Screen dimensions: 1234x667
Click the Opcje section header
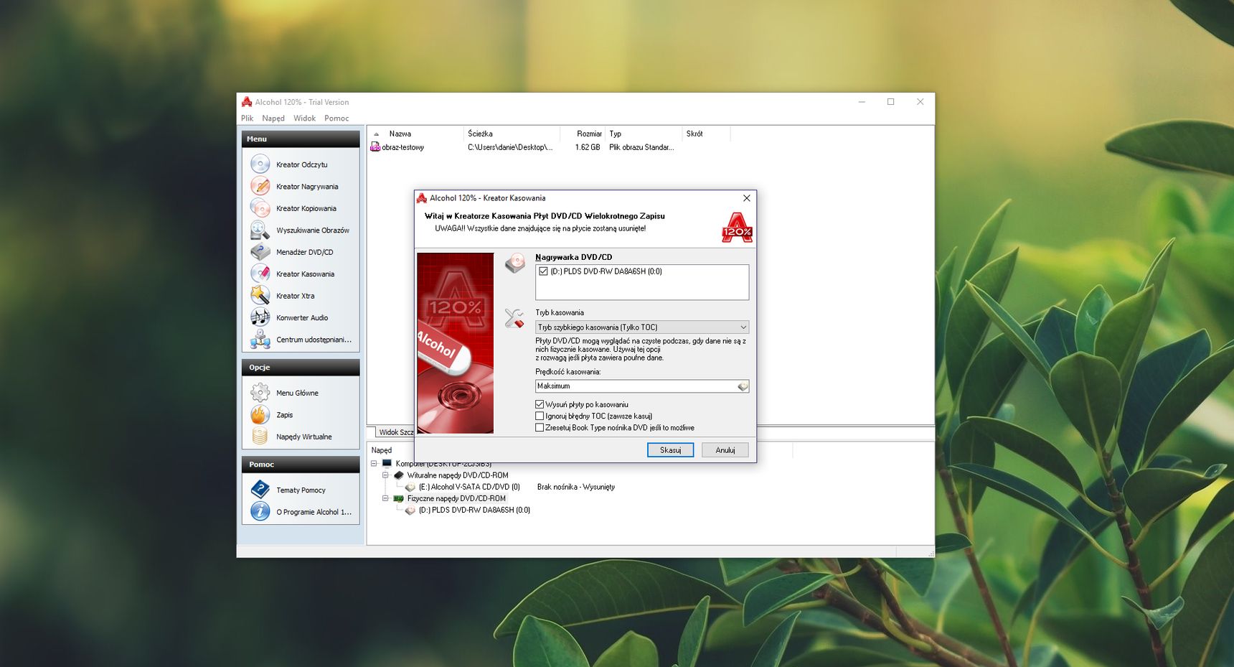[301, 368]
